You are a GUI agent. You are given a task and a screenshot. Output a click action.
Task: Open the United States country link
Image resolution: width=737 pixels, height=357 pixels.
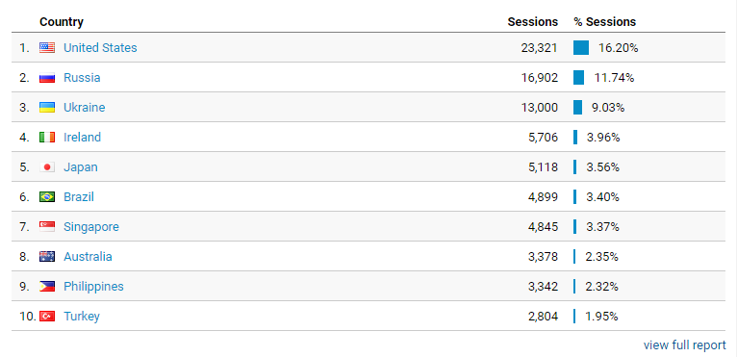(100, 47)
